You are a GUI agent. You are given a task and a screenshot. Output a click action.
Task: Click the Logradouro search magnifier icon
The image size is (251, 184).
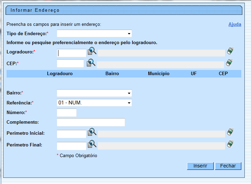(92, 52)
